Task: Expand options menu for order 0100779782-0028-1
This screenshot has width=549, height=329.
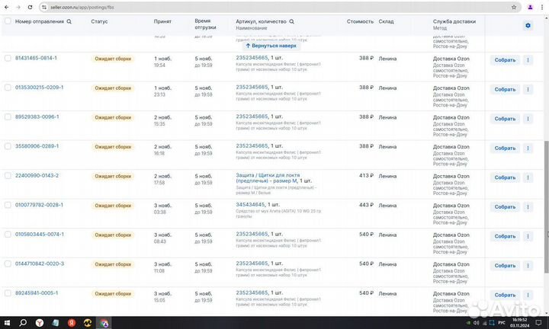Action: [528, 206]
